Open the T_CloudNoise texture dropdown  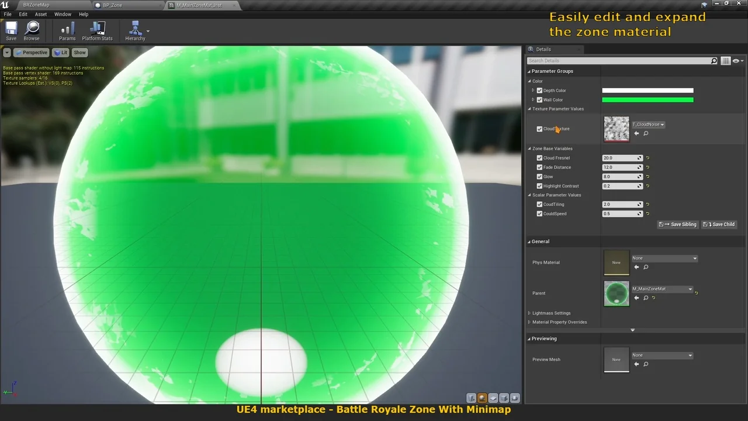[x=648, y=125]
